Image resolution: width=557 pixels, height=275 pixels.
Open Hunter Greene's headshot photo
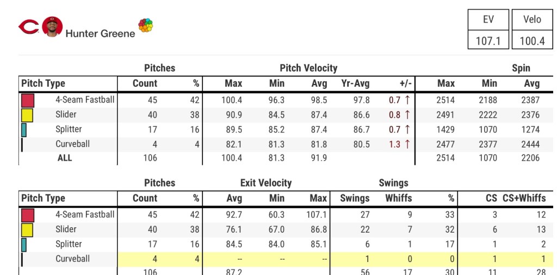pyautogui.click(x=52, y=27)
